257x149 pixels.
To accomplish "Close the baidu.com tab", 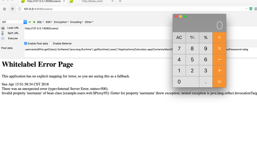I will (x=112, y=1).
